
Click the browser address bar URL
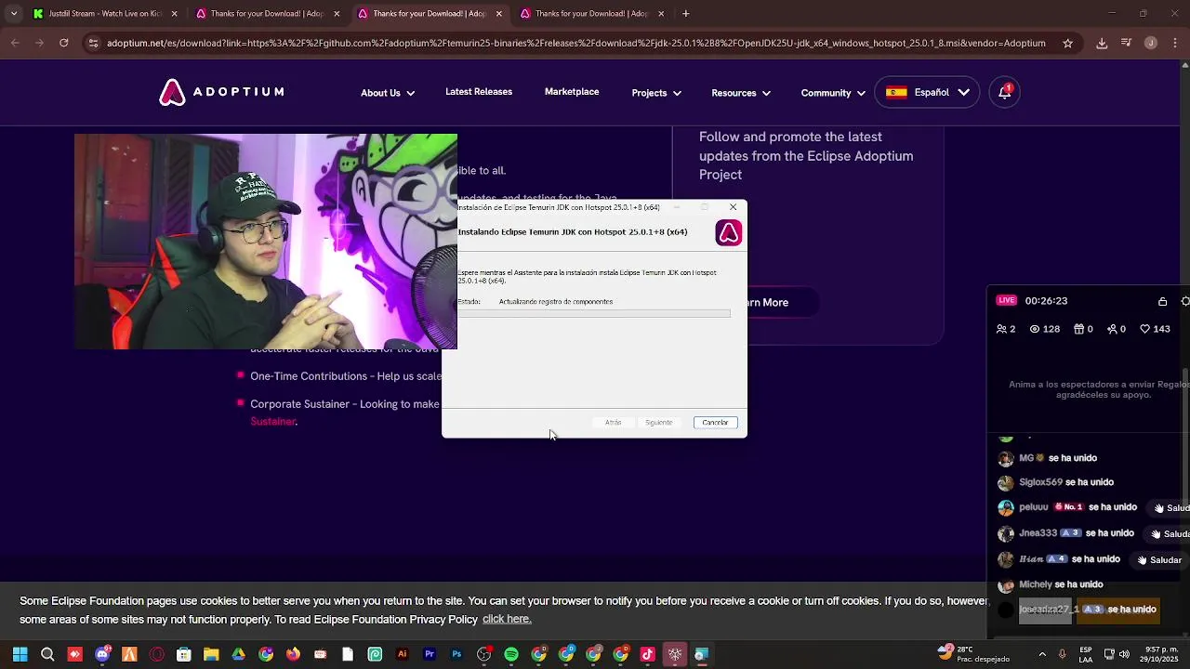(x=575, y=43)
